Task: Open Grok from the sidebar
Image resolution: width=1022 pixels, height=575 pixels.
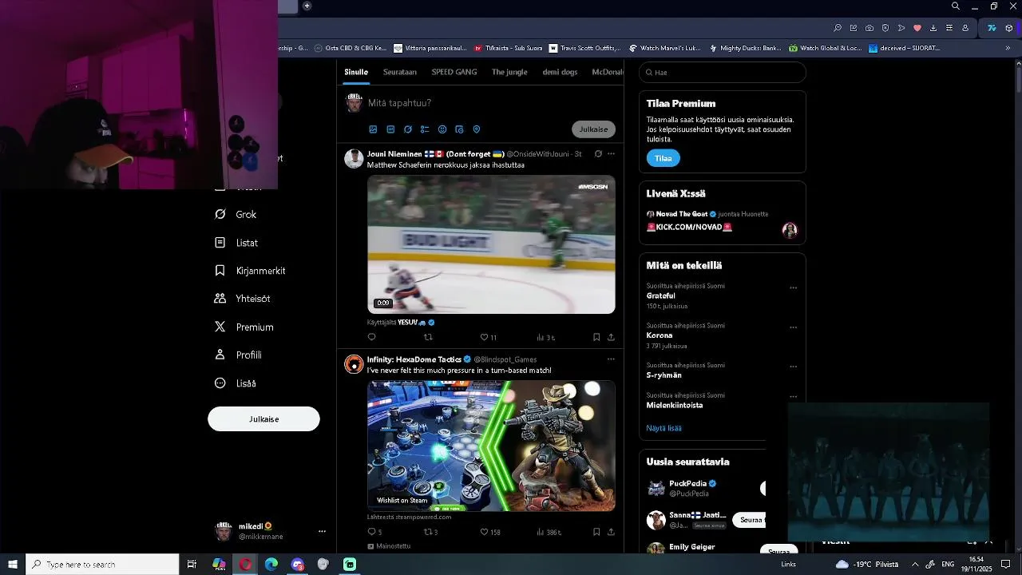Action: [236, 214]
